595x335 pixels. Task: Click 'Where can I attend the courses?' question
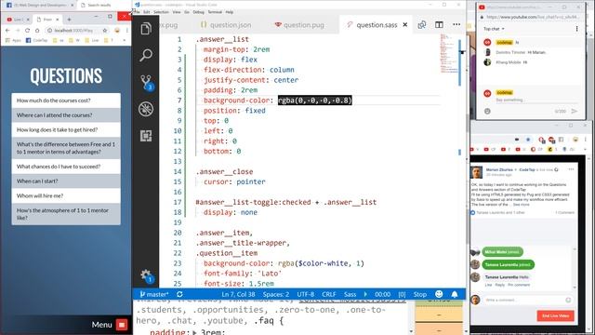click(66, 115)
